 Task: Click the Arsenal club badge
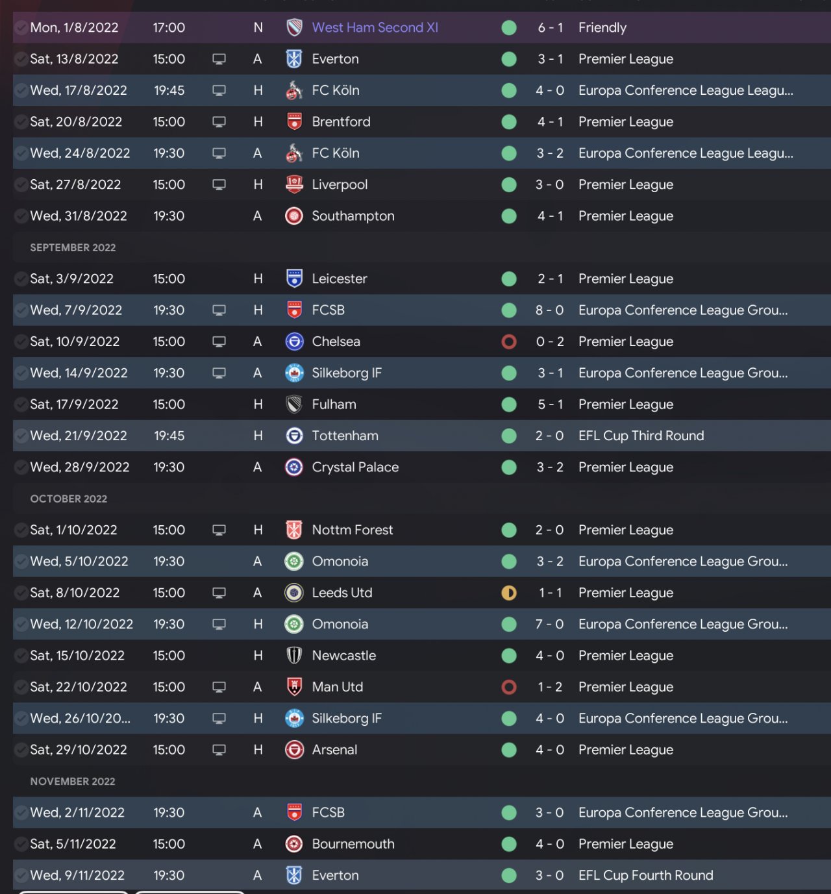pos(294,750)
